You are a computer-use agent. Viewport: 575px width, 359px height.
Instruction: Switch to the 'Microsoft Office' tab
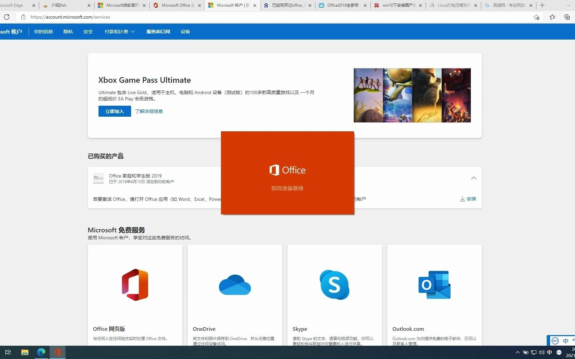coord(177,5)
